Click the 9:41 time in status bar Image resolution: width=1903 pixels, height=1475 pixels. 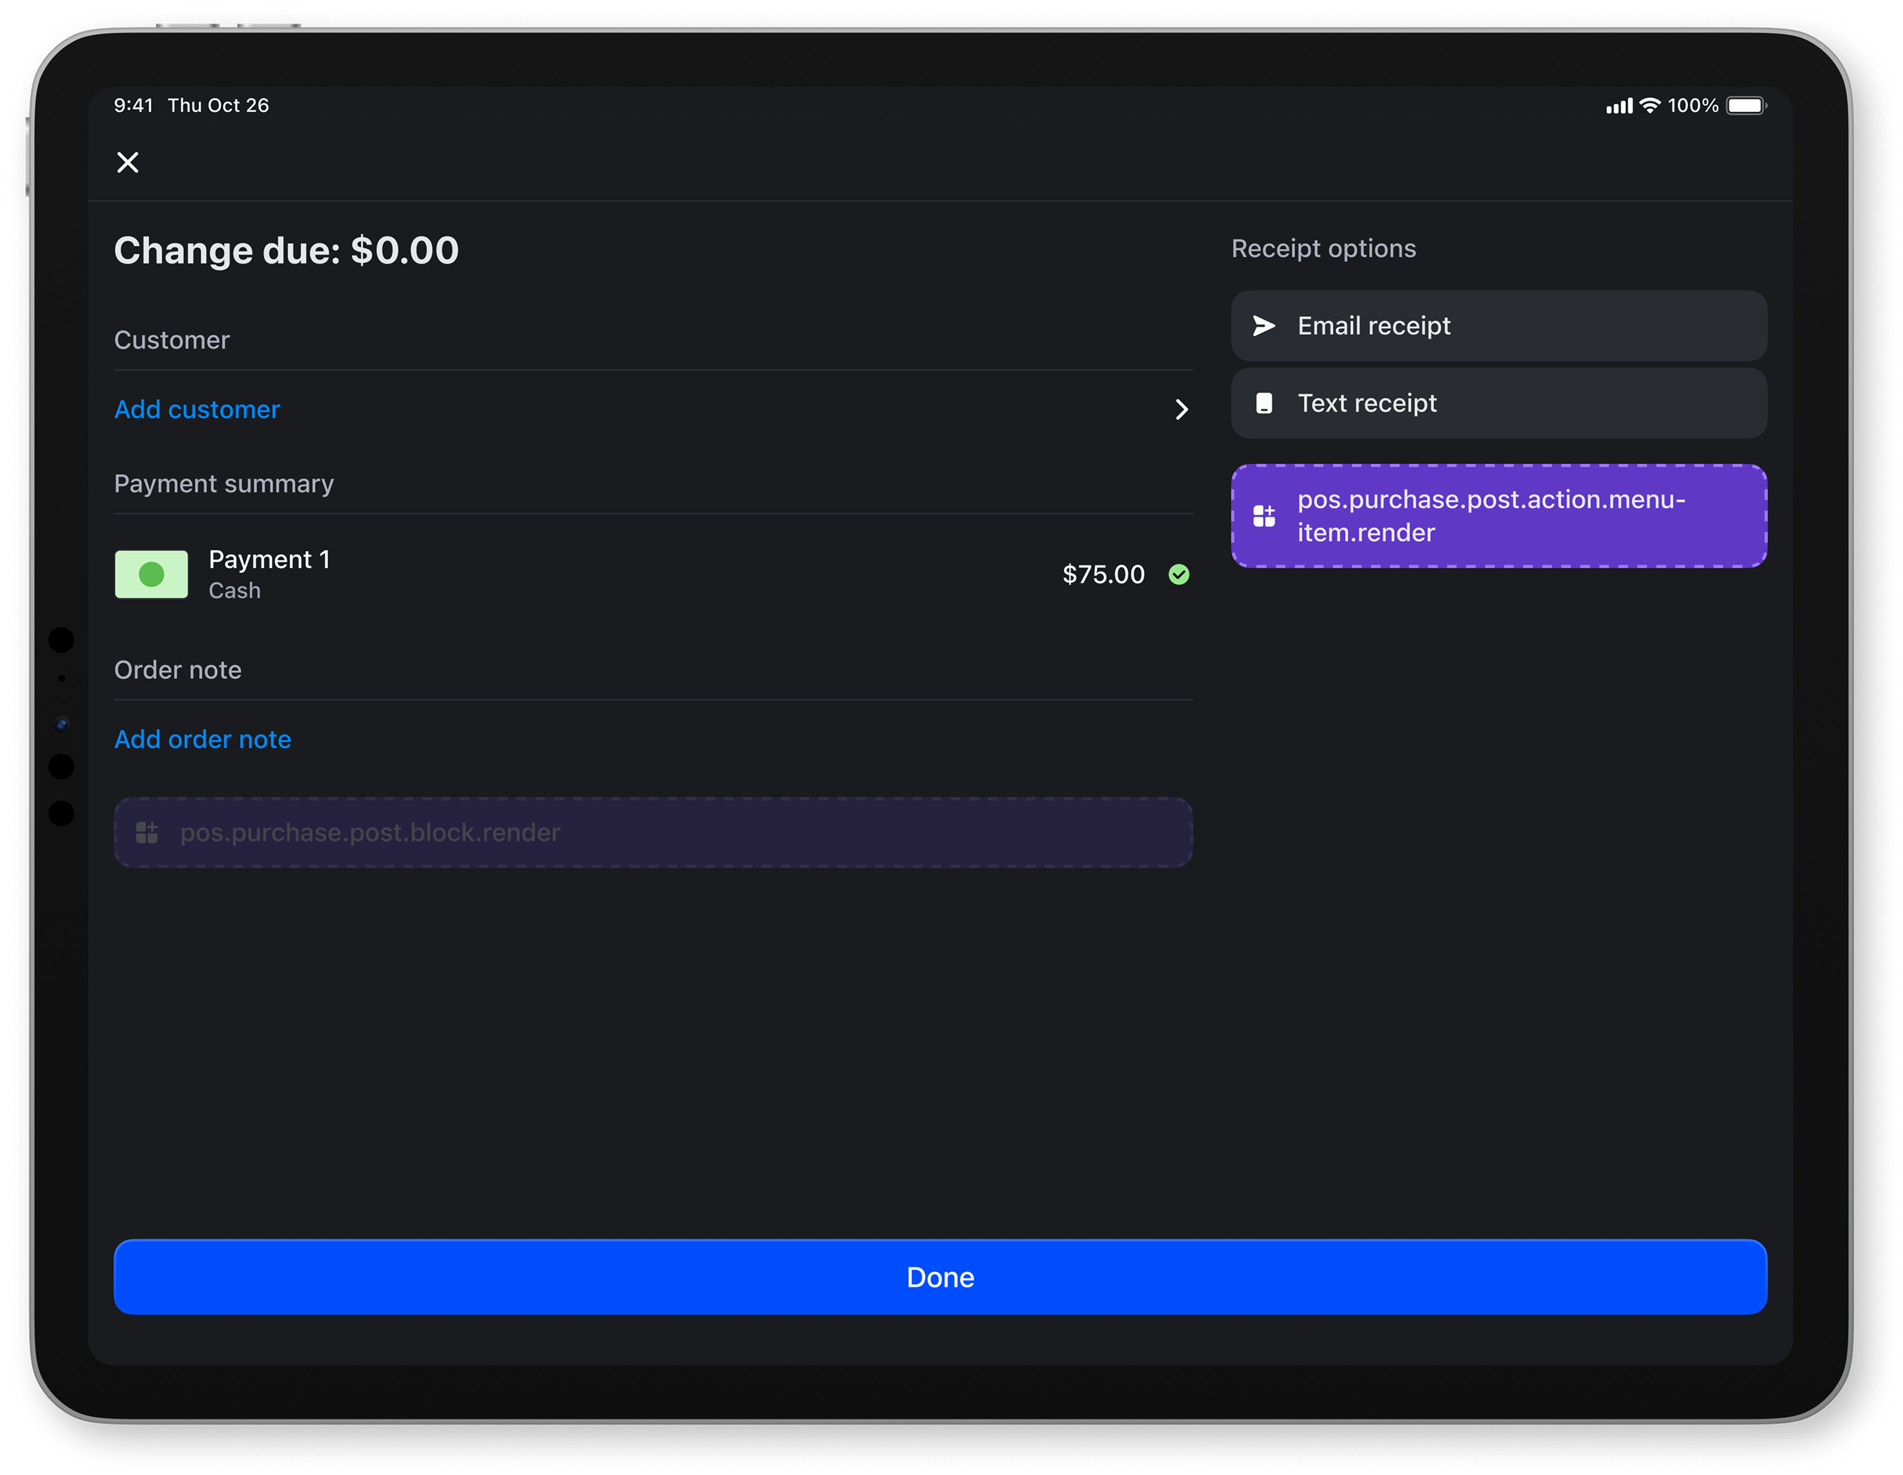point(133,105)
